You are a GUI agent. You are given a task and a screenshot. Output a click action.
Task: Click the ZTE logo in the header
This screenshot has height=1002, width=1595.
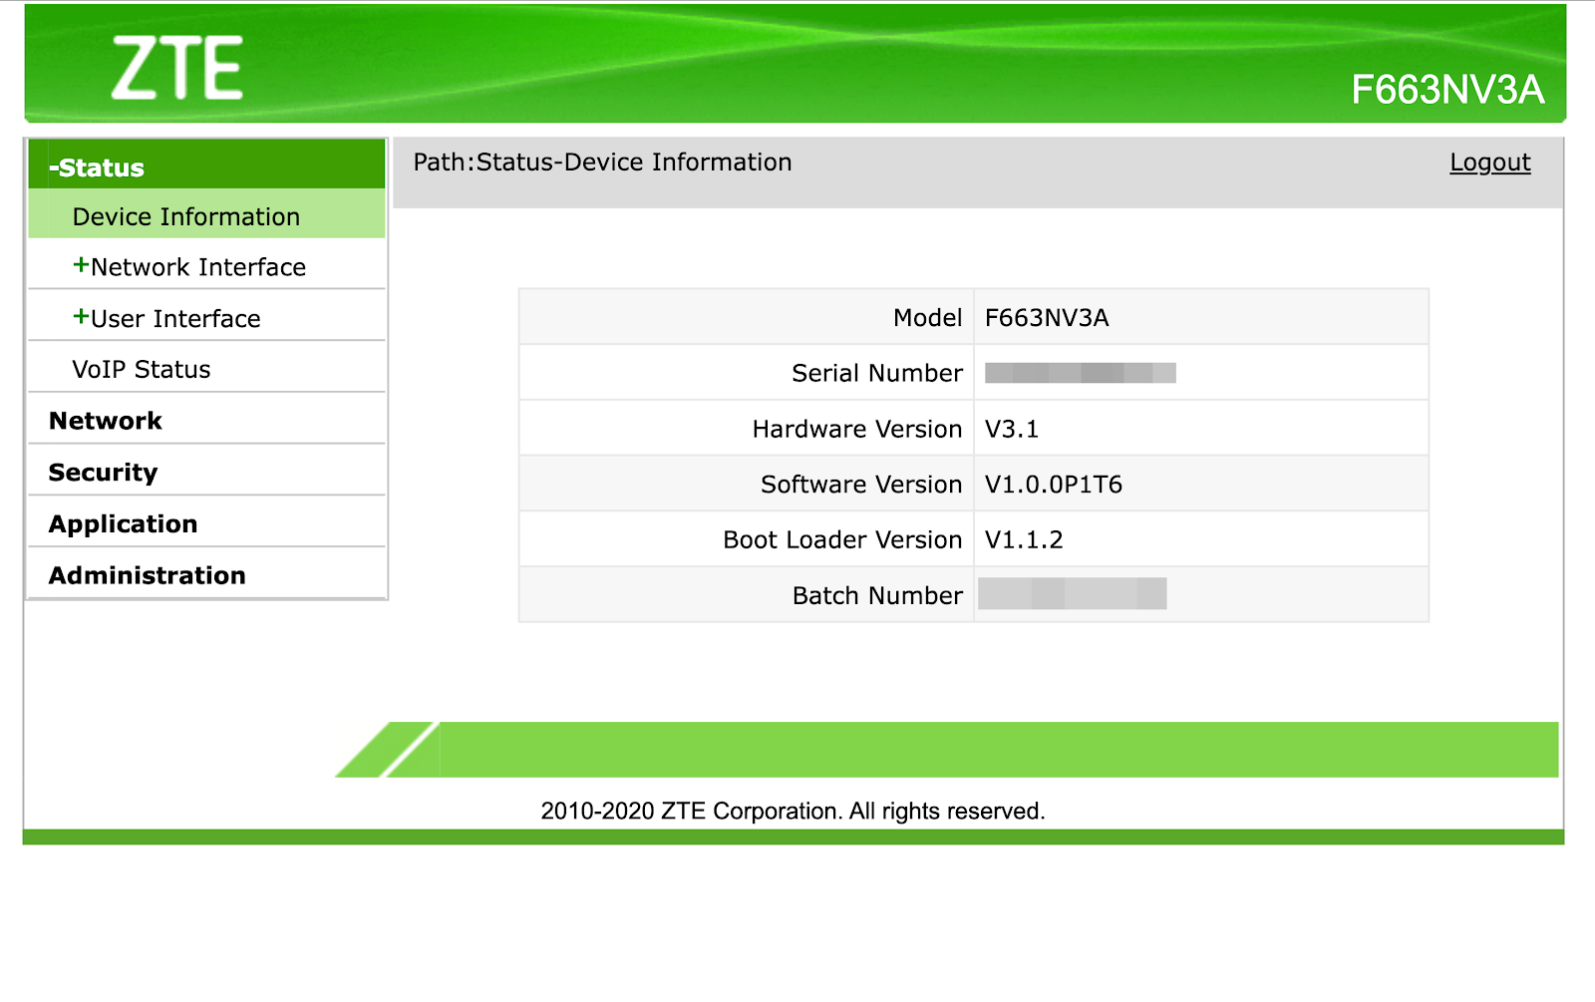tap(176, 68)
